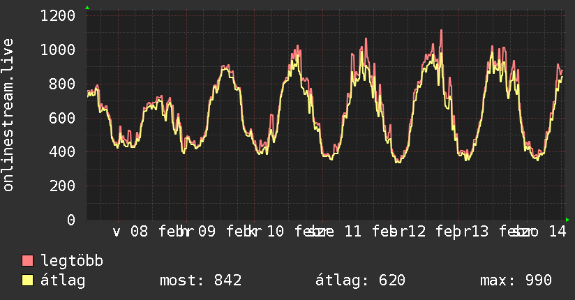
Task: Click the pink legtöbb legend swatch
Action: (27, 261)
